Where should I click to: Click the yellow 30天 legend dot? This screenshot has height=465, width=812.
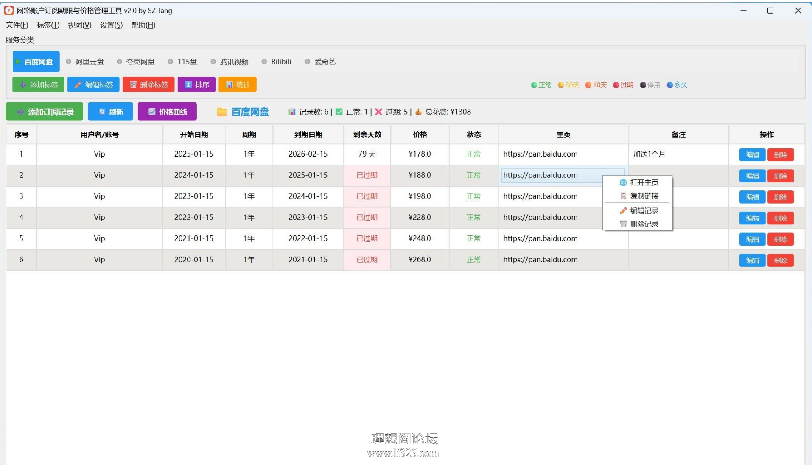pyautogui.click(x=561, y=85)
